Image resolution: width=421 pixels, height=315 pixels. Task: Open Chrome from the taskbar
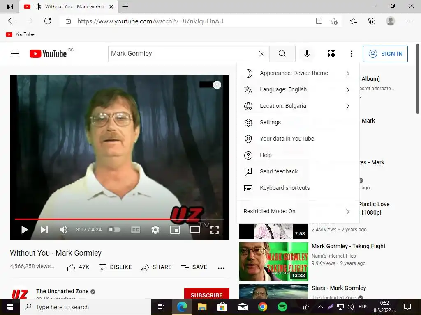pyautogui.click(x=263, y=307)
